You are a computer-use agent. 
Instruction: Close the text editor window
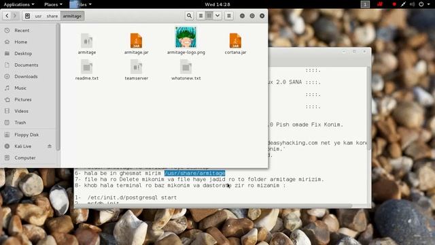(364, 52)
